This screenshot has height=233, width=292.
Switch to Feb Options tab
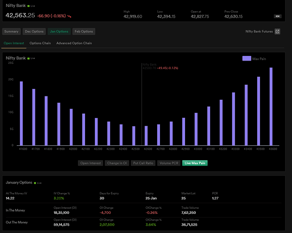click(x=84, y=31)
